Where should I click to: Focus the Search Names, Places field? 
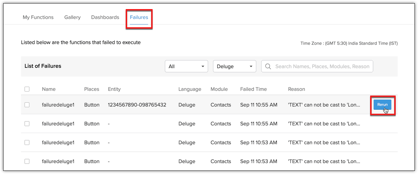[322, 66]
